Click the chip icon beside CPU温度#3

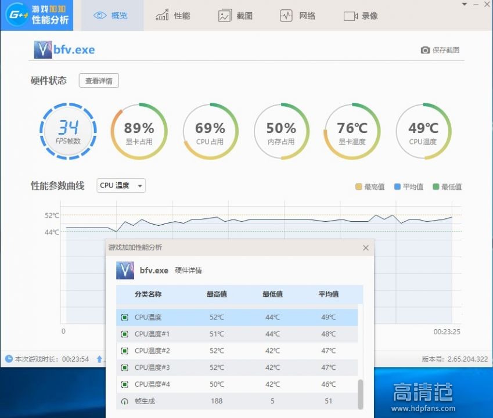click(124, 367)
